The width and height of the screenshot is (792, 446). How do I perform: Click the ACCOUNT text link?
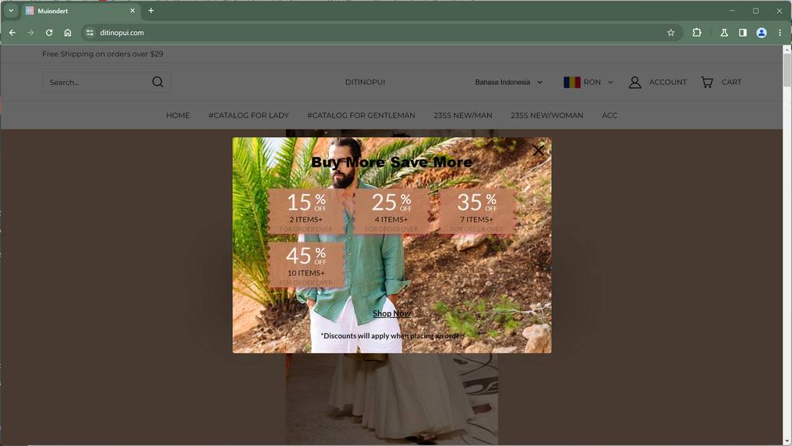coord(668,82)
